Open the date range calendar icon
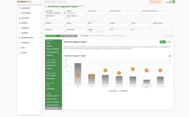189x117 pixels. point(64,13)
